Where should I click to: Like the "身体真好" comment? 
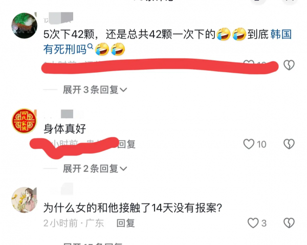(x=249, y=144)
